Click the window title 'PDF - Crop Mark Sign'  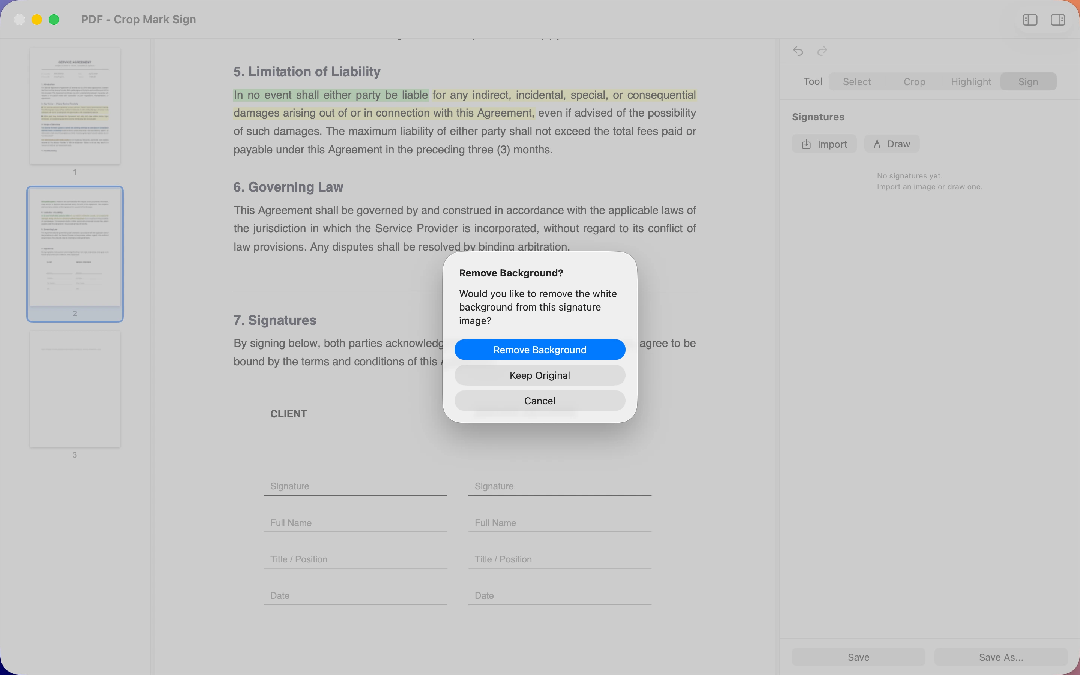138,19
